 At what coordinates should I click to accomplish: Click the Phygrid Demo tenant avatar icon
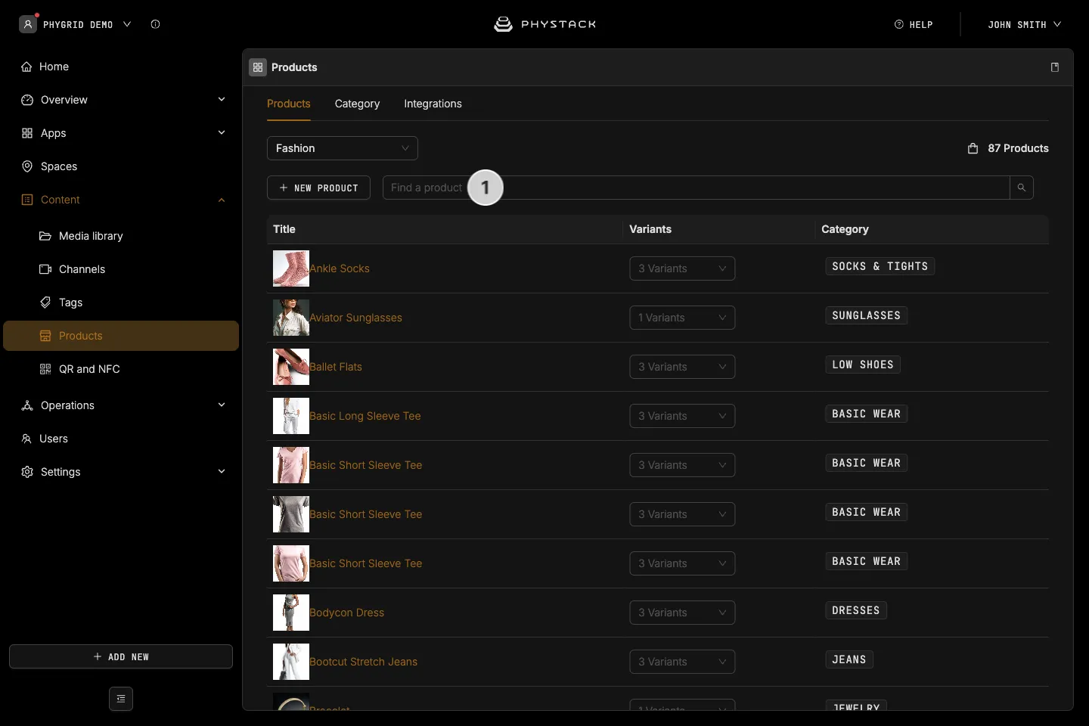28,24
